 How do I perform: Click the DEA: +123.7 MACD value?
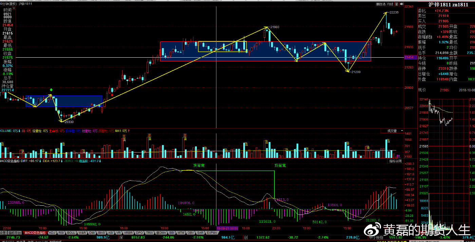[x=53, y=161]
